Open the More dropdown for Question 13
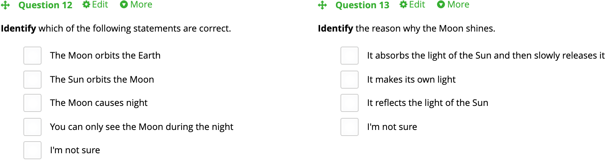 (453, 5)
